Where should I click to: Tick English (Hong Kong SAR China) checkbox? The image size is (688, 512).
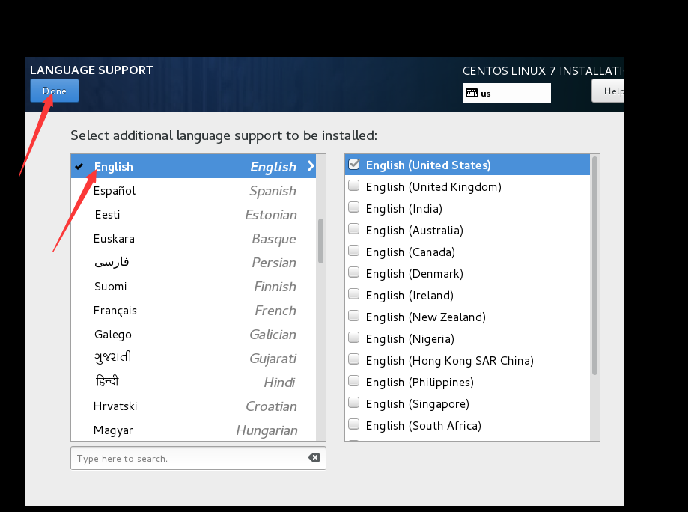coord(353,360)
